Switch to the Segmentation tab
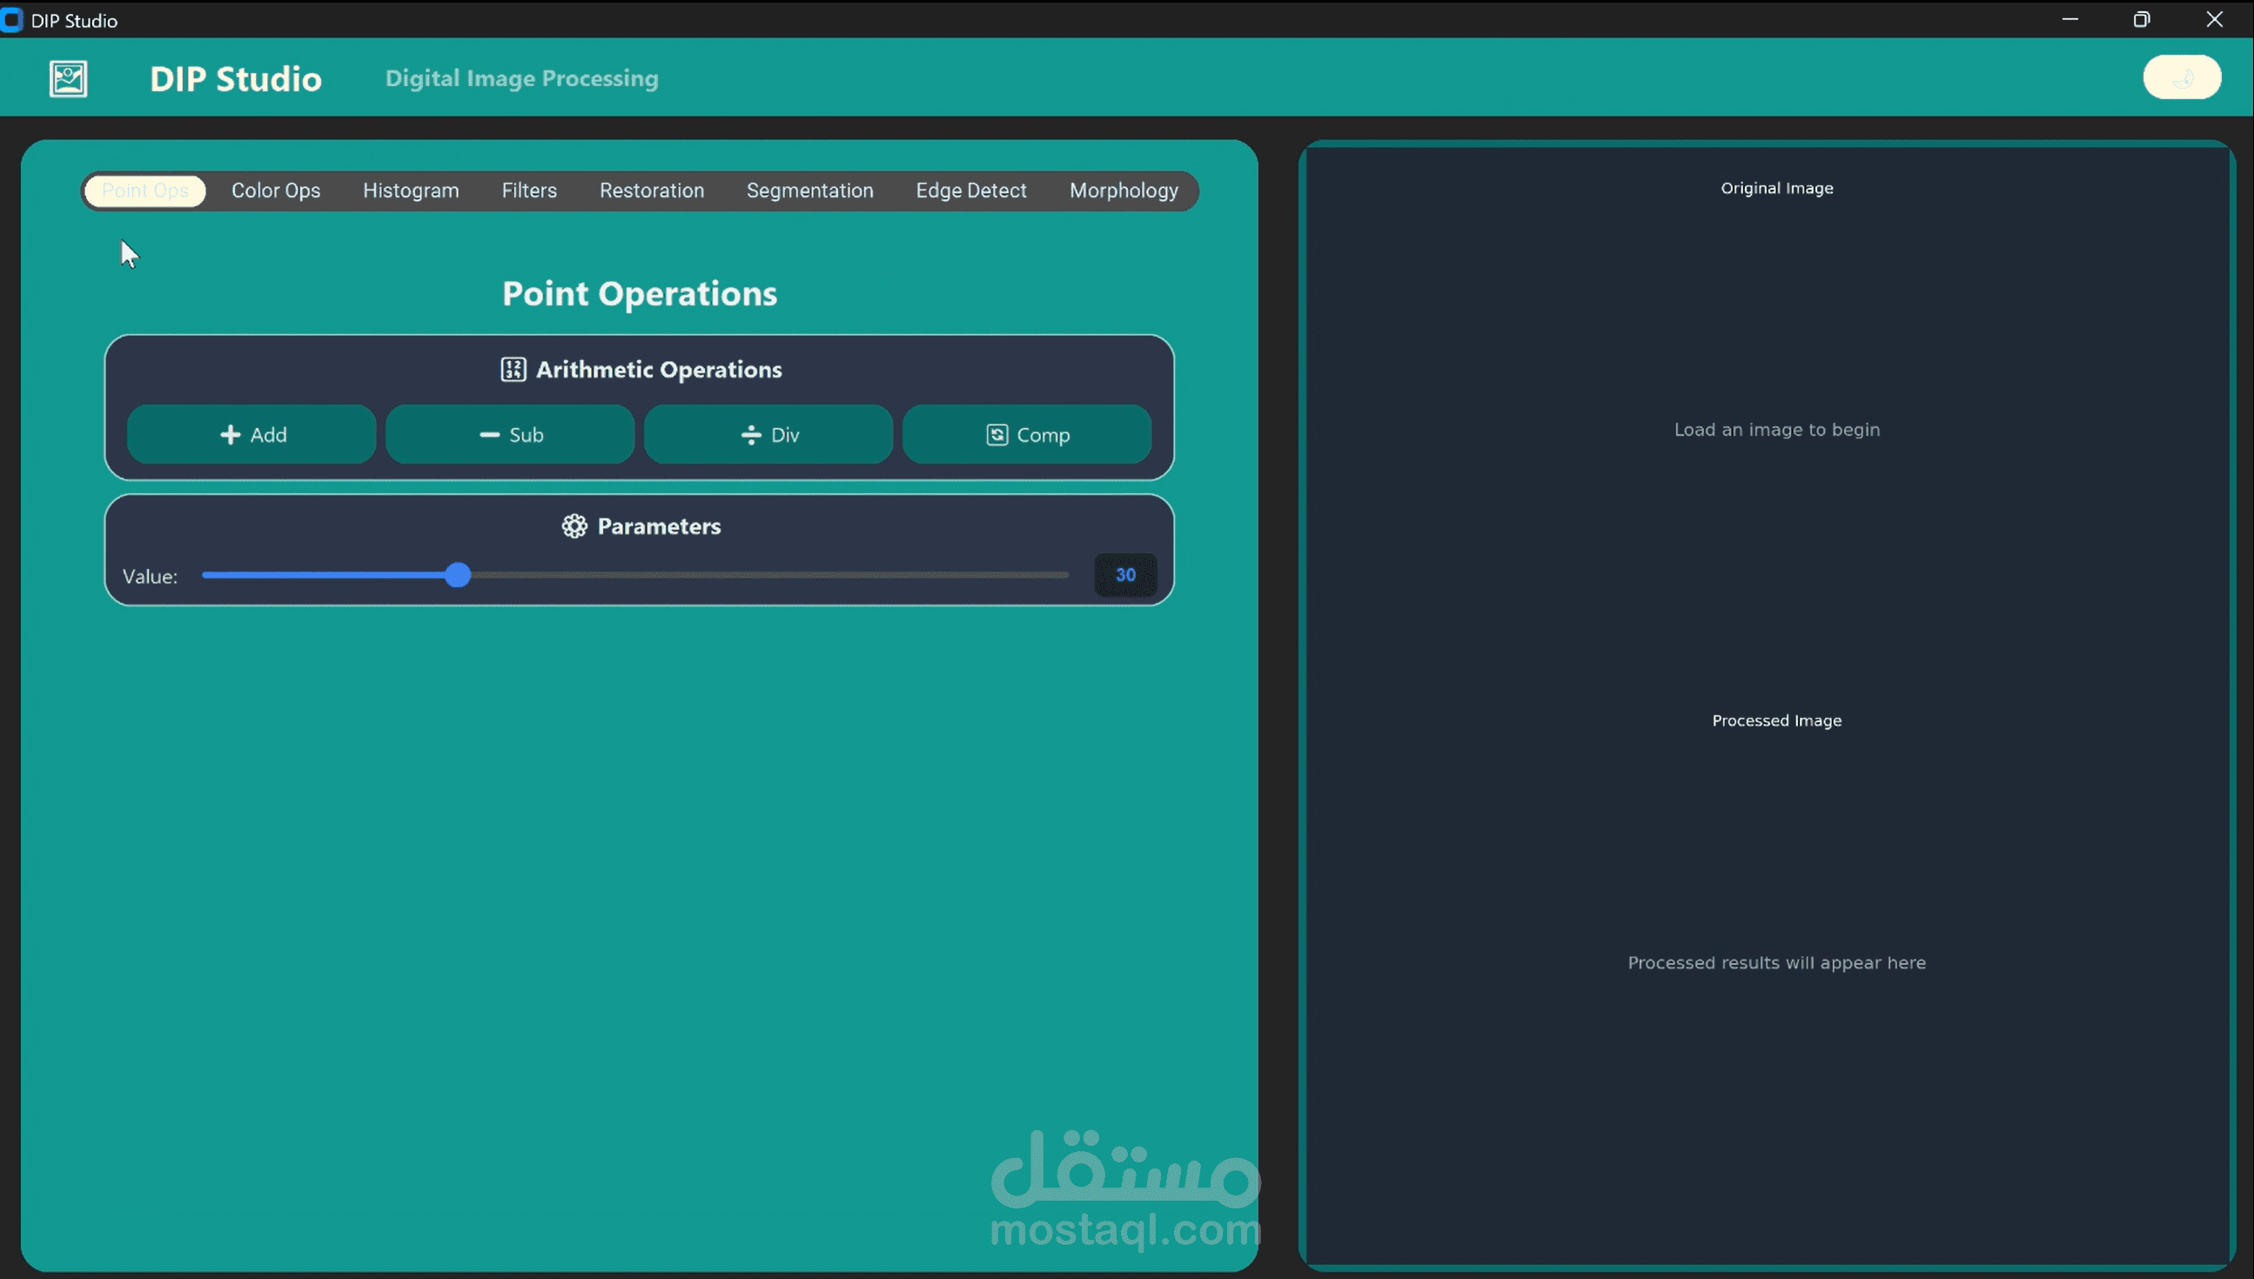Image resolution: width=2254 pixels, height=1279 pixels. (x=810, y=191)
